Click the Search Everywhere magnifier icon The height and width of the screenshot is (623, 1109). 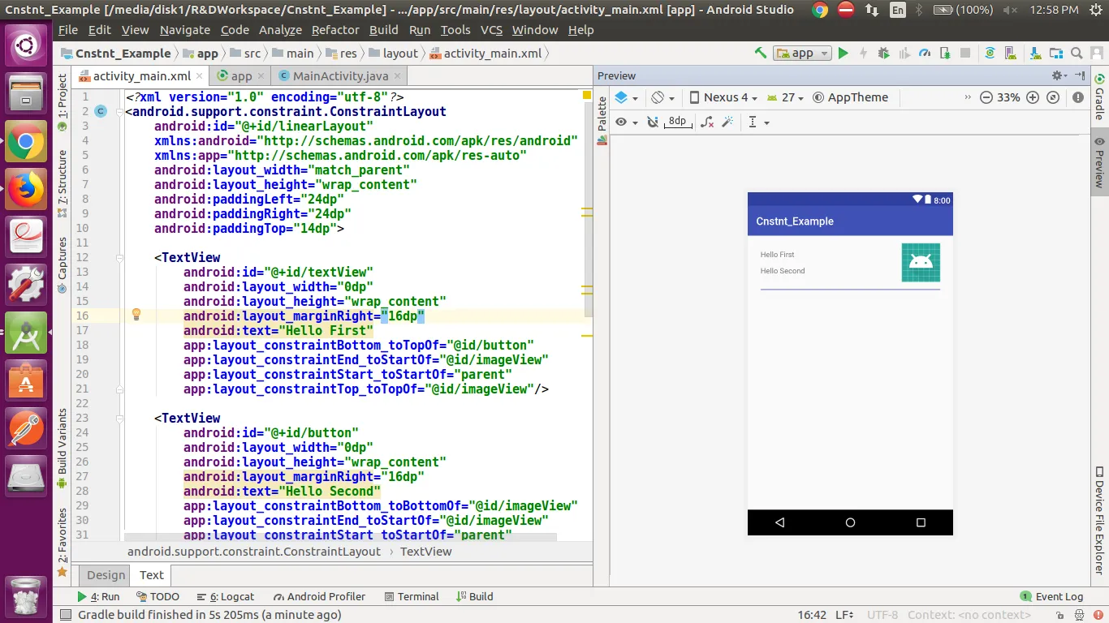(x=1077, y=54)
